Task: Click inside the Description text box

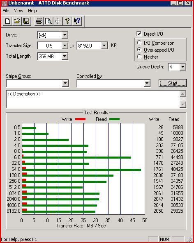Action: point(93,99)
